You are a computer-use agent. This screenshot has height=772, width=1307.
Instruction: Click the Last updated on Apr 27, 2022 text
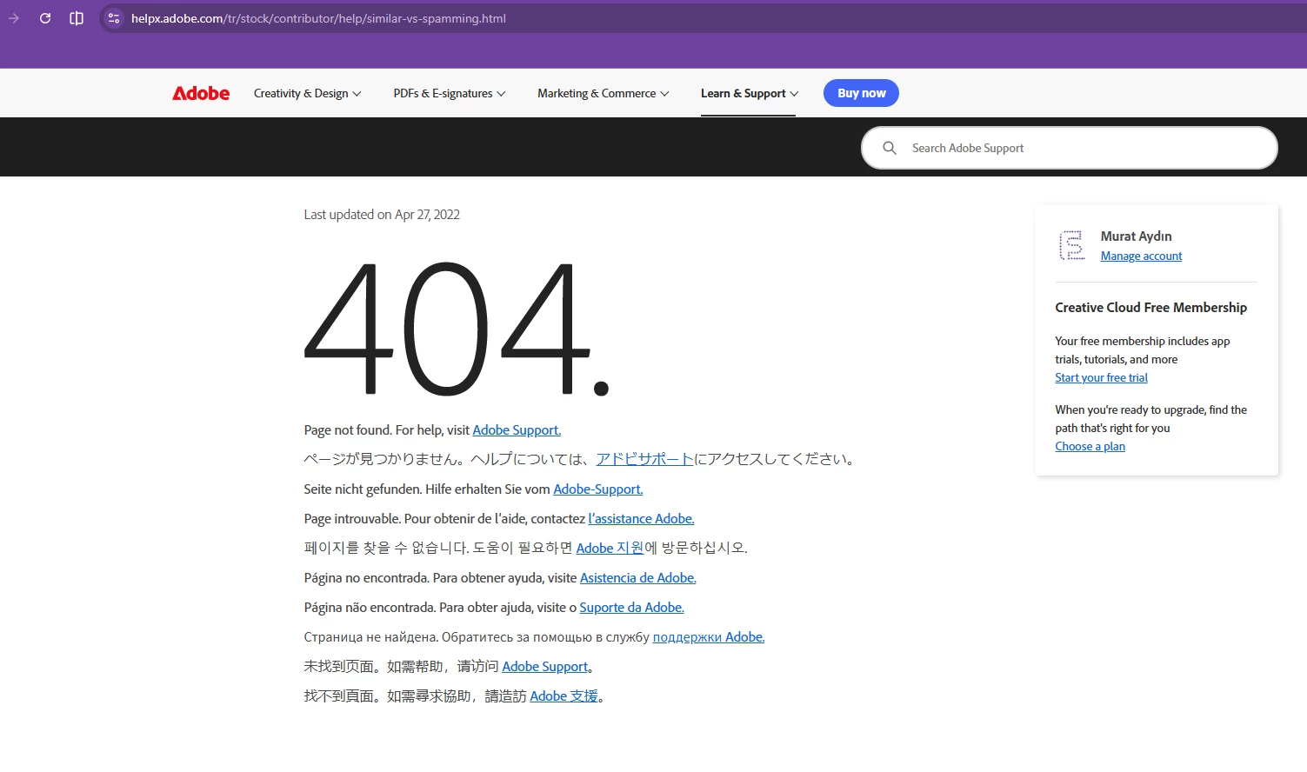click(382, 215)
